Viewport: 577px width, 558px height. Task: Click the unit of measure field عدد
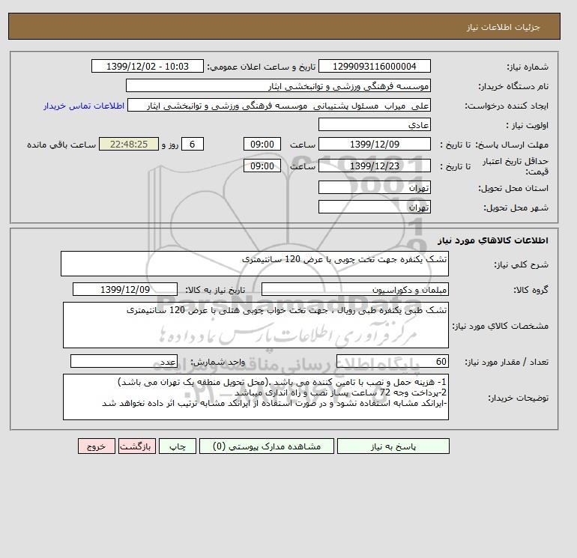click(124, 362)
